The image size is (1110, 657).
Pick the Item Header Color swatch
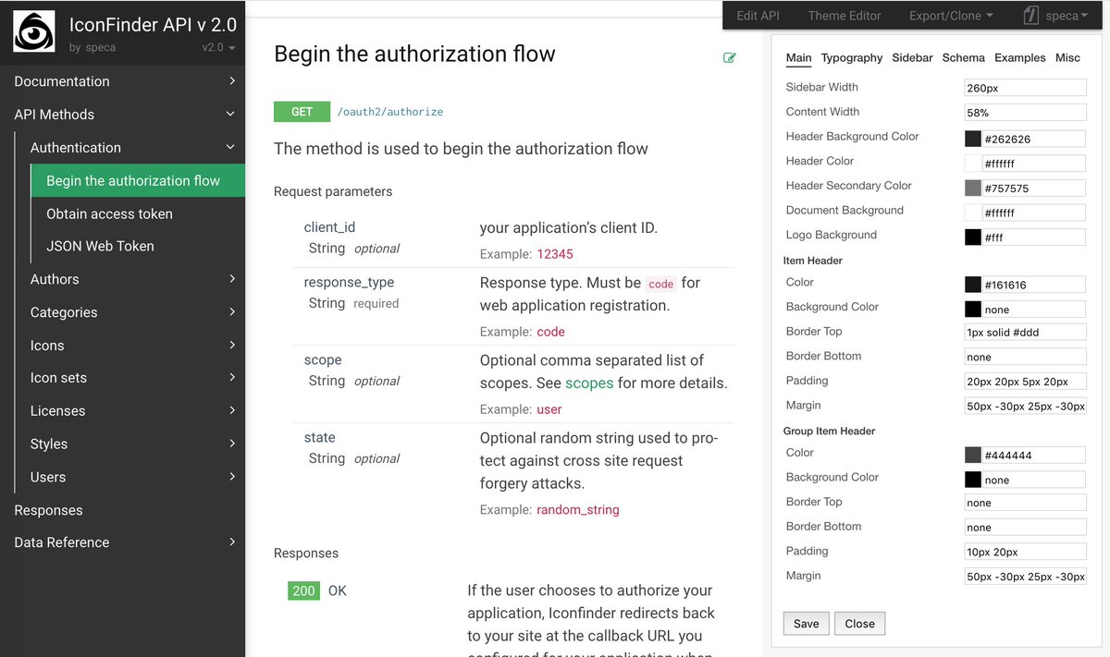click(972, 285)
